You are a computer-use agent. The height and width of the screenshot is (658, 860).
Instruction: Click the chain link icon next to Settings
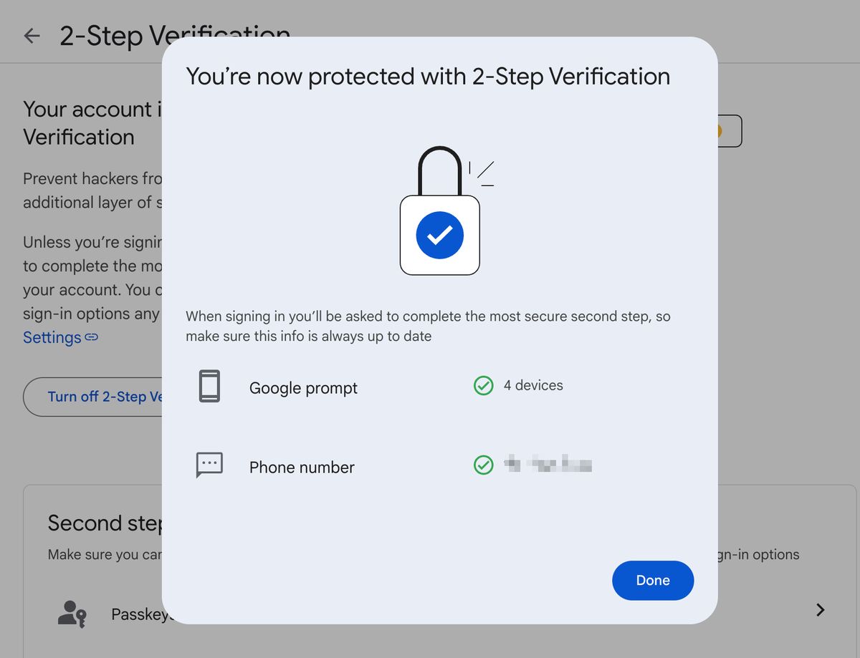click(x=92, y=337)
